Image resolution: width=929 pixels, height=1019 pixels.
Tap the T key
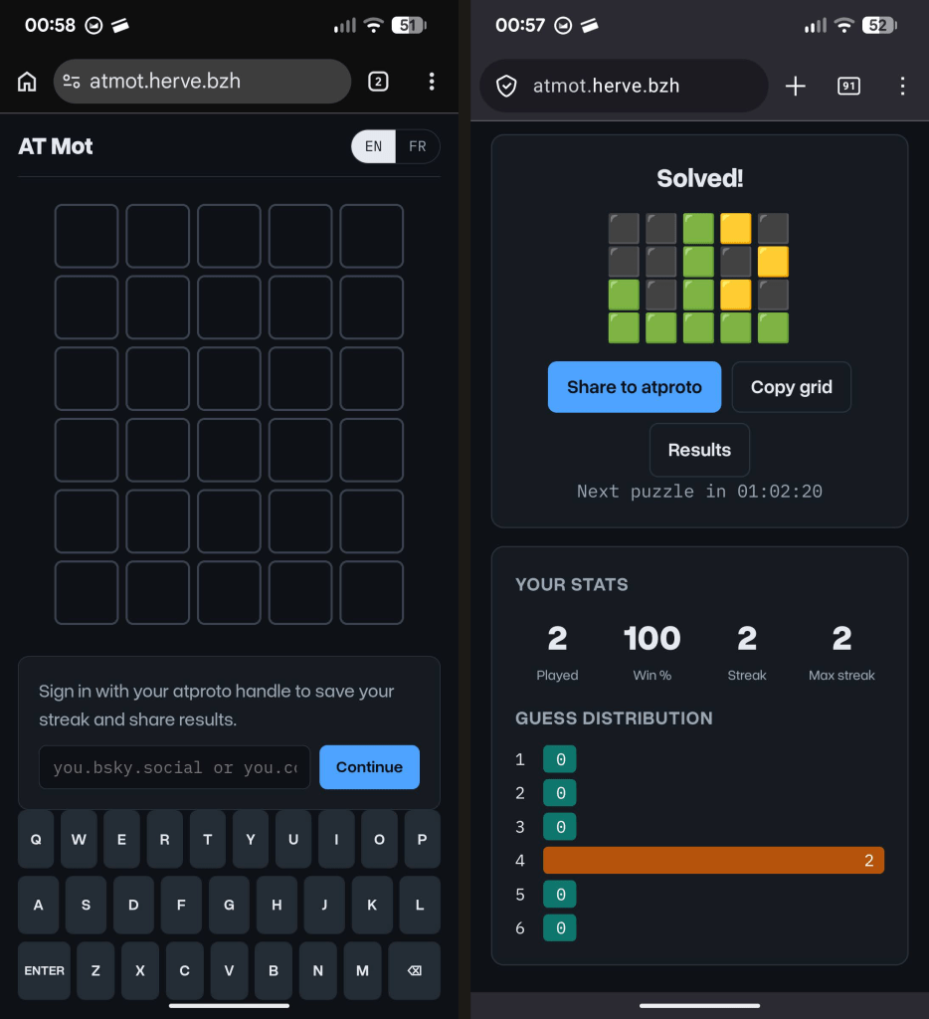tap(207, 839)
